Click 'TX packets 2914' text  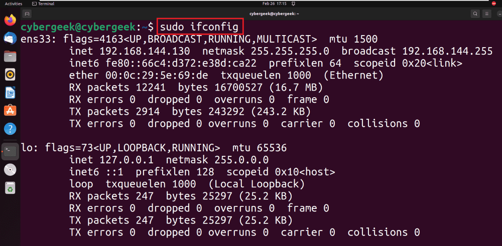[114, 112]
